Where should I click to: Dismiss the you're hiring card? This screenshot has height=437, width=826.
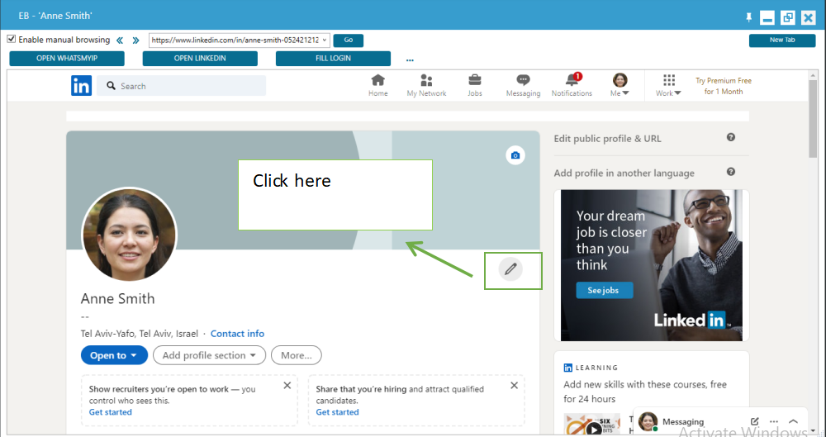[x=514, y=385]
